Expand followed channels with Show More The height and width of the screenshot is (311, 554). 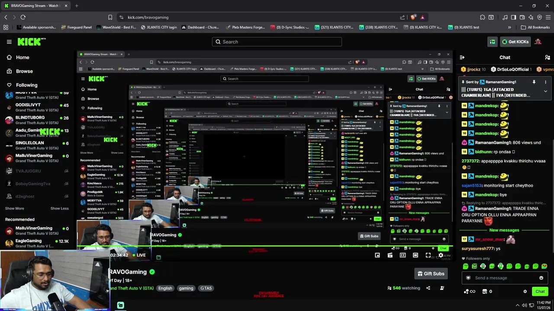(15, 208)
